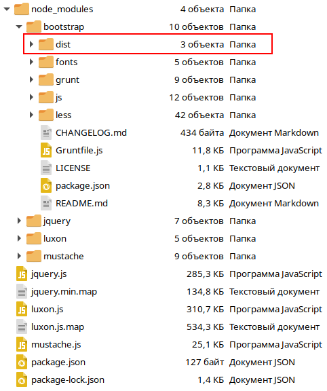This screenshot has height=391, width=327.
Task: Expand the mustache folder arrow
Action: coord(19,256)
